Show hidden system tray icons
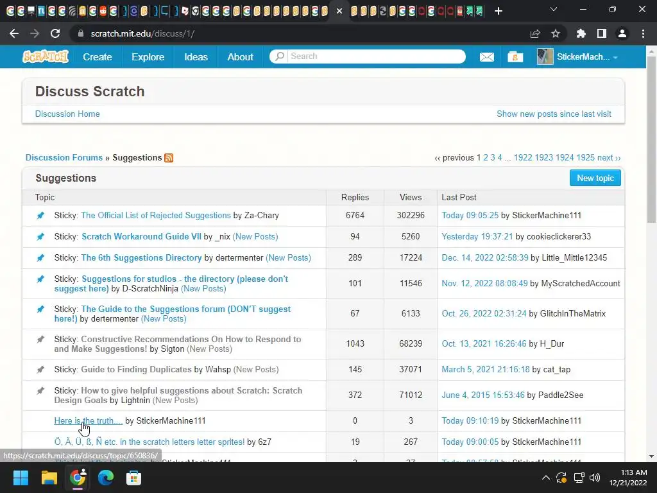657x493 pixels. click(545, 478)
